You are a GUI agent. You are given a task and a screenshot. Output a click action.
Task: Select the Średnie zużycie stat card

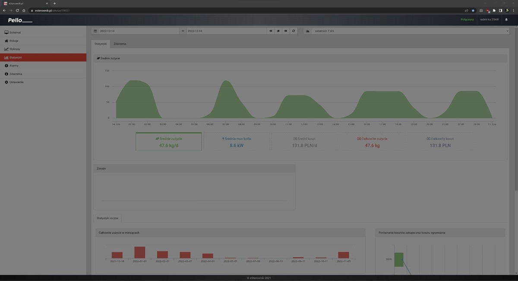[169, 142]
